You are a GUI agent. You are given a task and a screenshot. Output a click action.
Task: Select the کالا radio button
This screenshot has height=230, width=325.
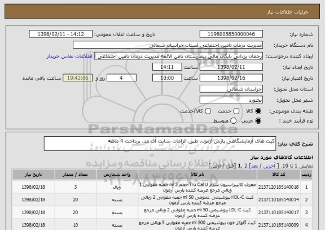[x=258, y=111]
